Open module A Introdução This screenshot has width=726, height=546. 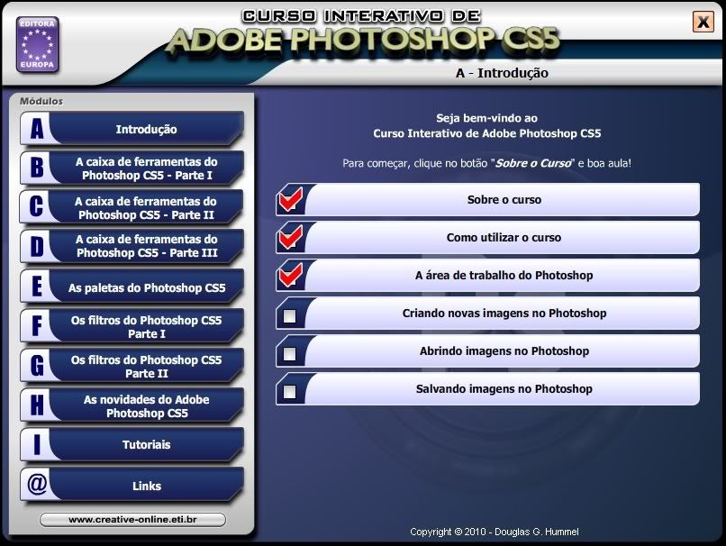(132, 129)
